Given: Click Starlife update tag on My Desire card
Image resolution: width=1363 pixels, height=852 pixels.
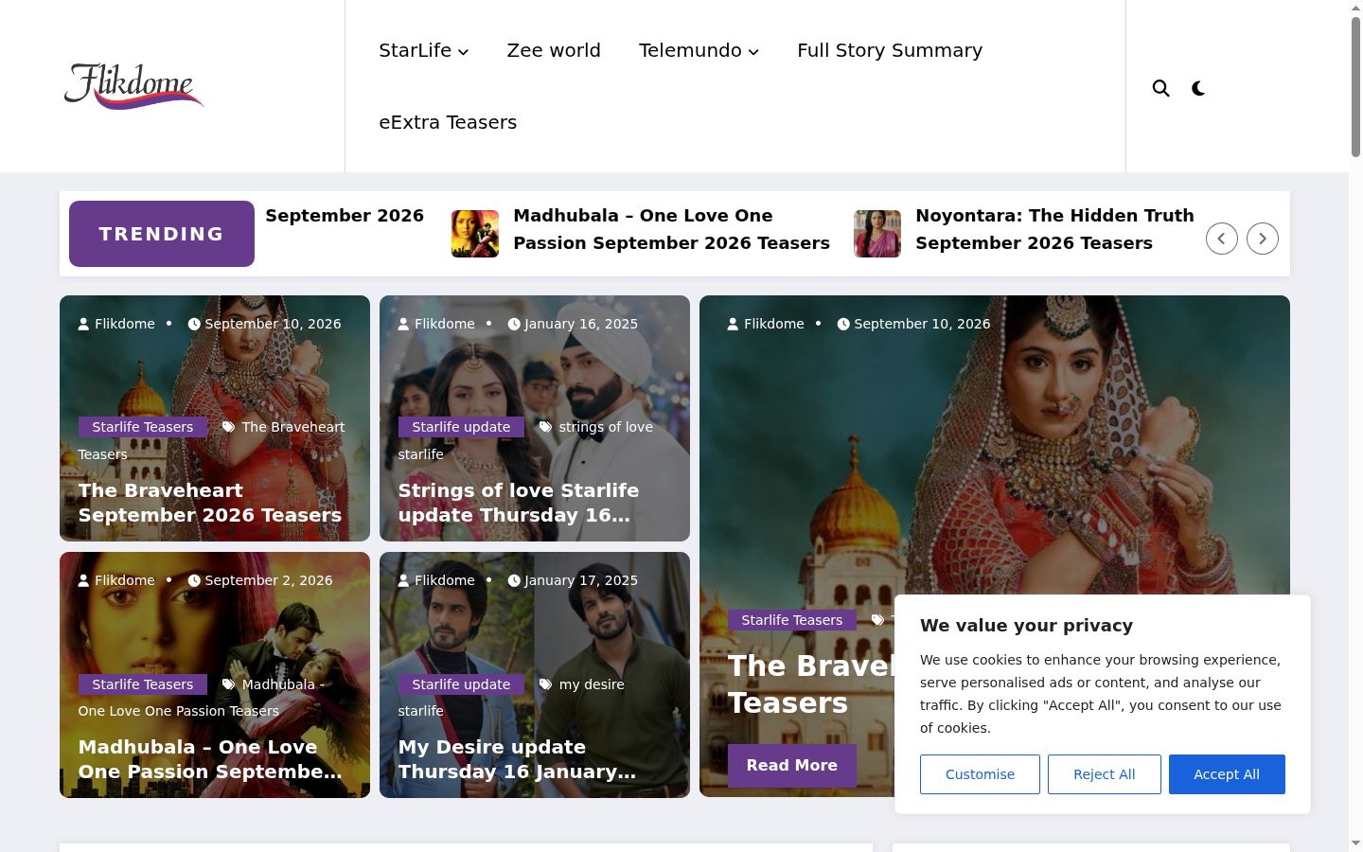Looking at the screenshot, I should 461,684.
